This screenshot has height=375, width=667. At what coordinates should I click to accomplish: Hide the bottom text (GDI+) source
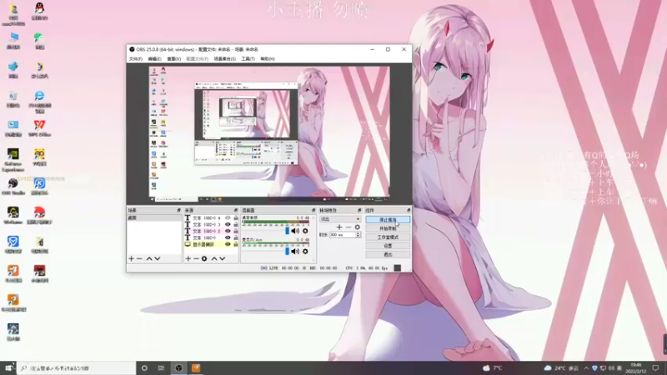pos(228,237)
